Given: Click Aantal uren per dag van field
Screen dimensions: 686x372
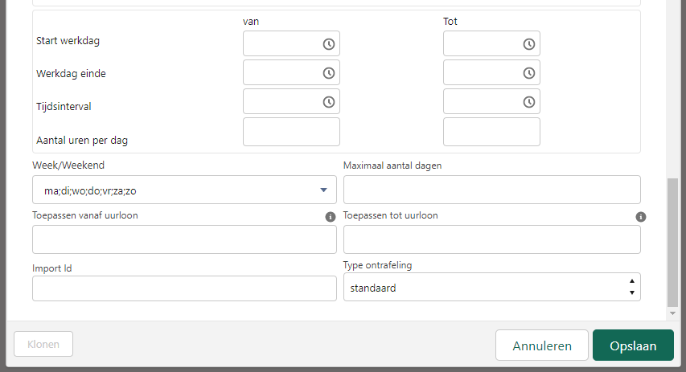Looking at the screenshot, I should [291, 132].
